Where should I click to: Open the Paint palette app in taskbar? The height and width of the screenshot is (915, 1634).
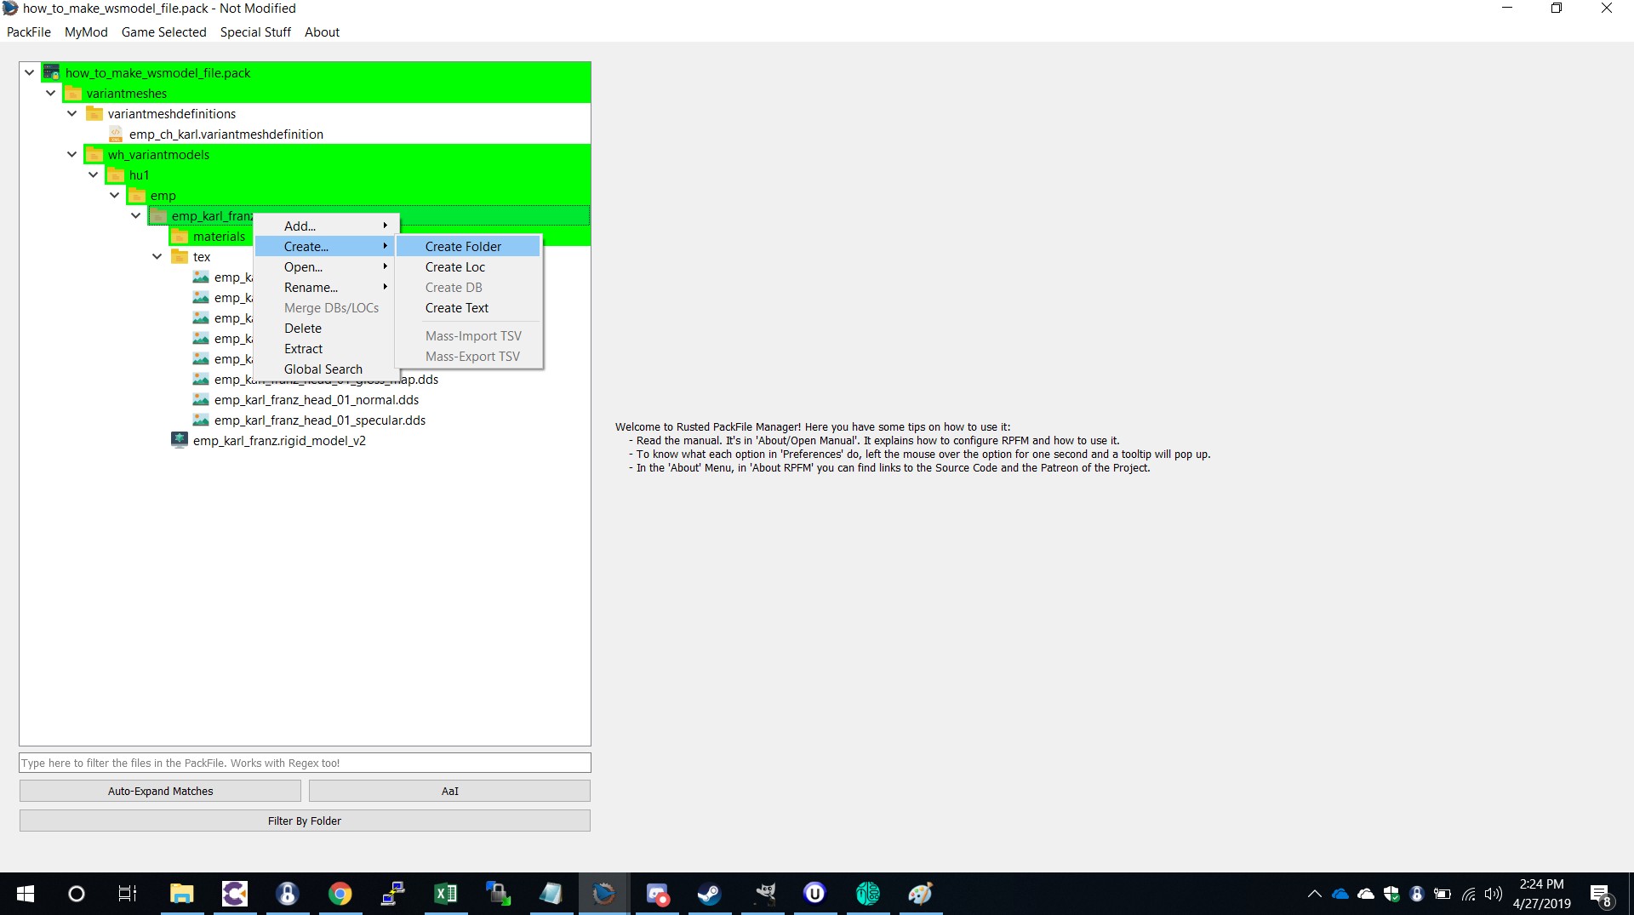coord(920,894)
